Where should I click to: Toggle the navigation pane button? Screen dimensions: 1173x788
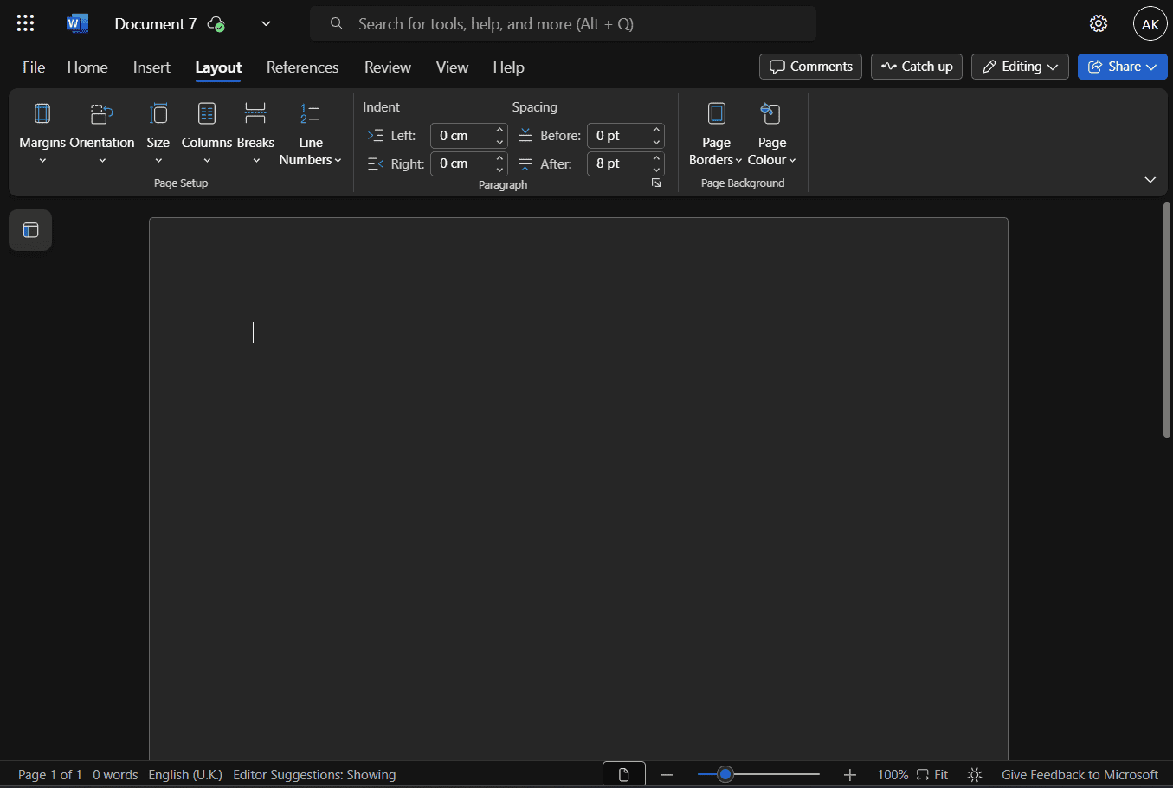pos(30,230)
